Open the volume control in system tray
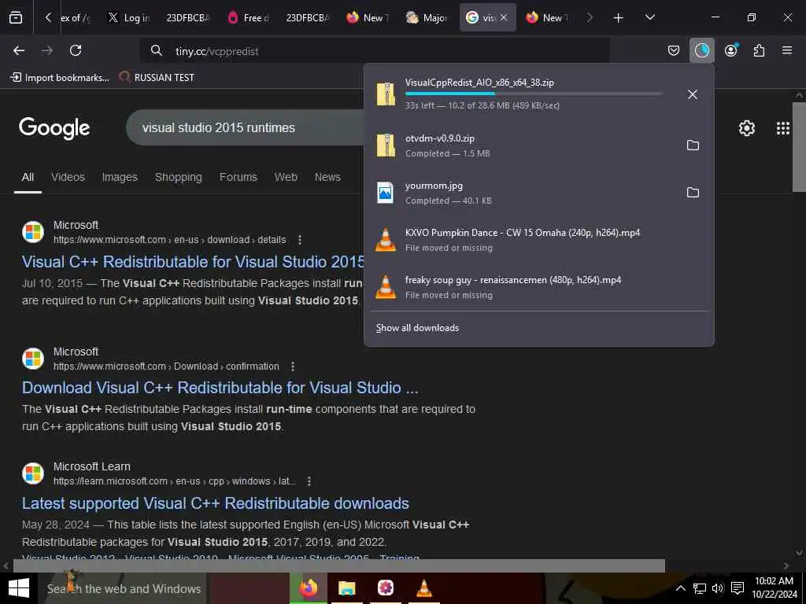 (x=718, y=588)
